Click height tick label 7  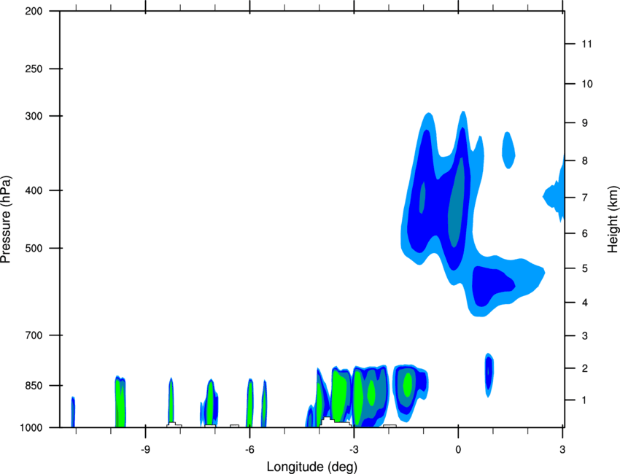point(585,198)
